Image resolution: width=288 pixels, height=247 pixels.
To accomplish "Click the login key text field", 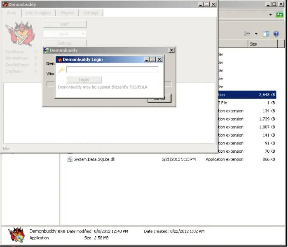I will 112,70.
